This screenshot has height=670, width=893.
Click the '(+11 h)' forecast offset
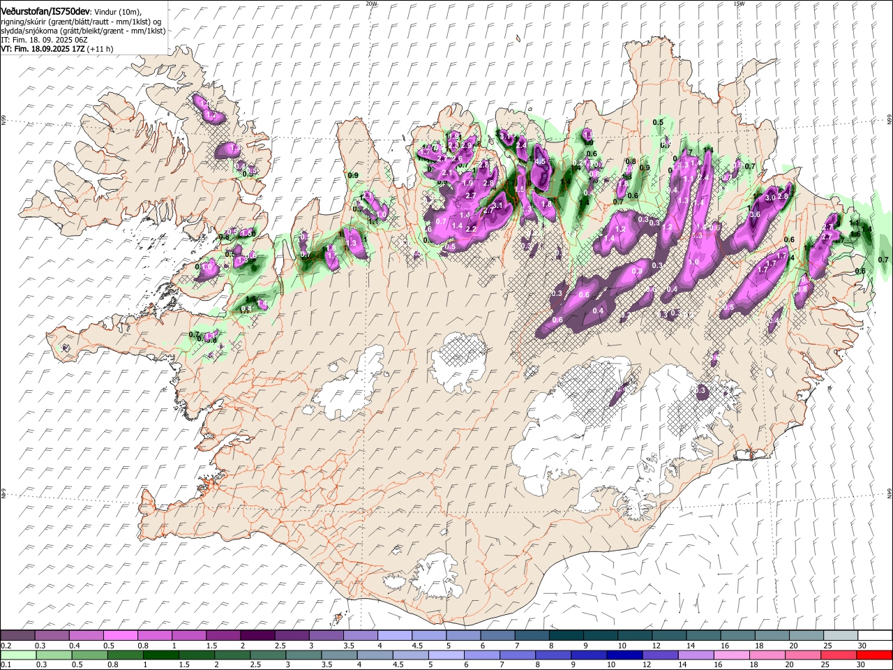(100, 49)
